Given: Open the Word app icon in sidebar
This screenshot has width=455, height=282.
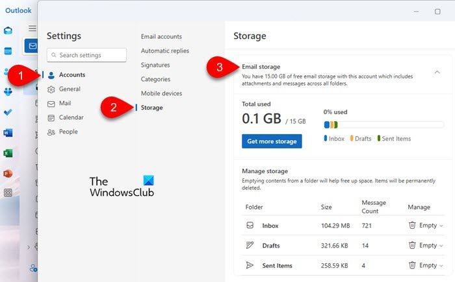Looking at the screenshot, I should point(8,133).
